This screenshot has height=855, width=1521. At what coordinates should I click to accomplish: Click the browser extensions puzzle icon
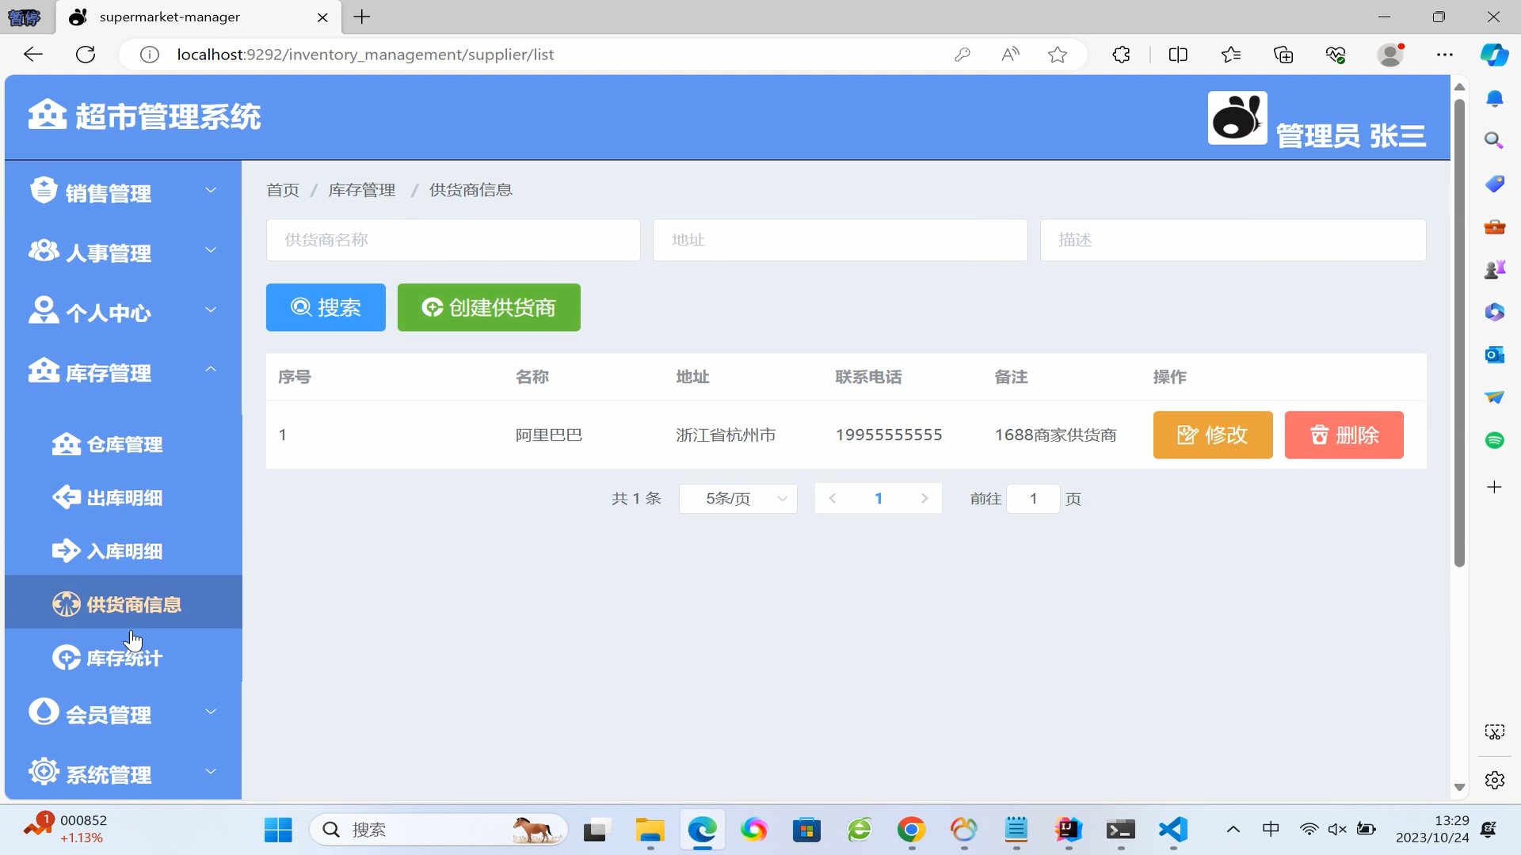pyautogui.click(x=1121, y=55)
